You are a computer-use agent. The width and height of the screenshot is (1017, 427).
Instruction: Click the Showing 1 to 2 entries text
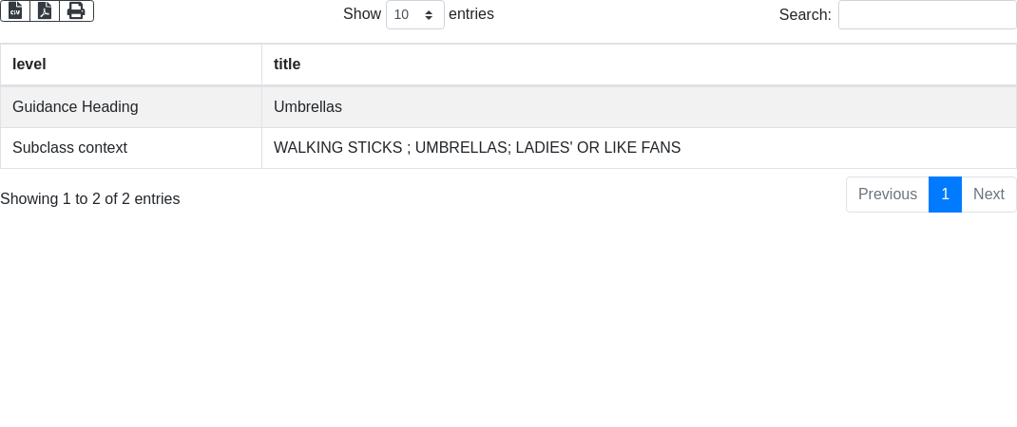(90, 199)
